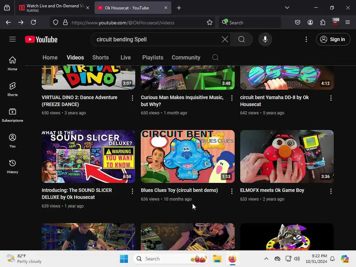Switch to the Playlists channel tab

click(x=153, y=57)
